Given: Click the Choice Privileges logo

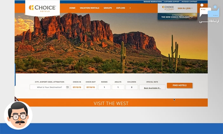Looking at the screenshot, I should tap(168, 8).
